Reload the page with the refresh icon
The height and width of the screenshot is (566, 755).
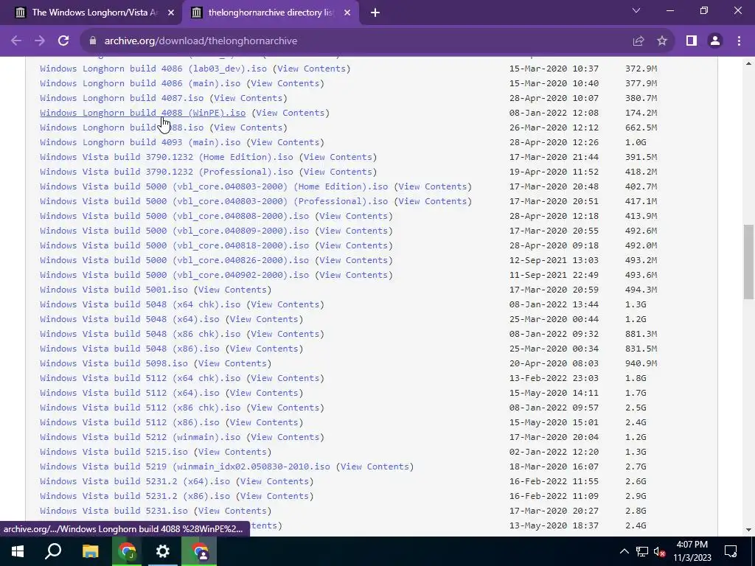[63, 41]
